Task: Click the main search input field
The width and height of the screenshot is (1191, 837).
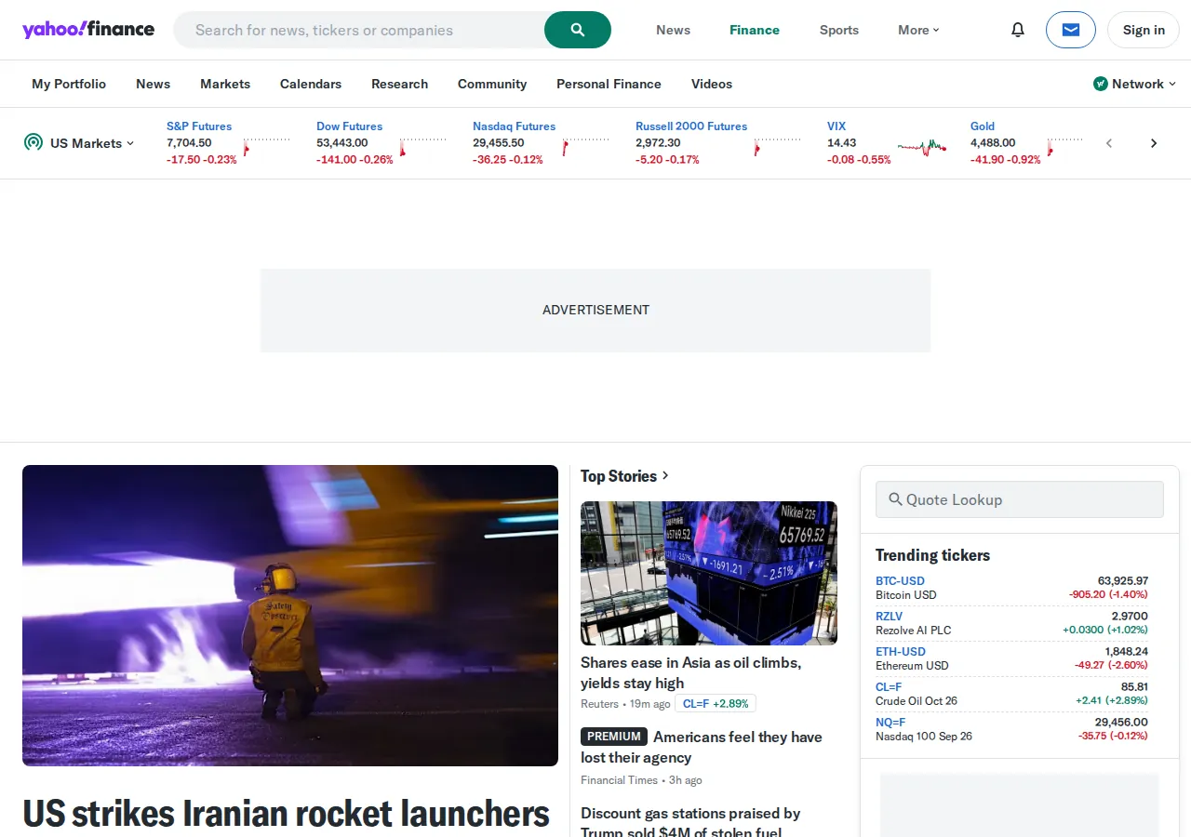Action: pyautogui.click(x=359, y=30)
